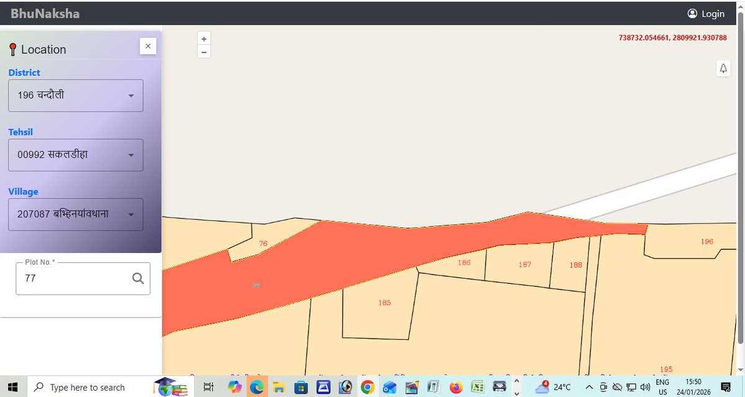Viewport: 745px width, 397px height.
Task: Open the Village dropdown
Action: point(76,214)
